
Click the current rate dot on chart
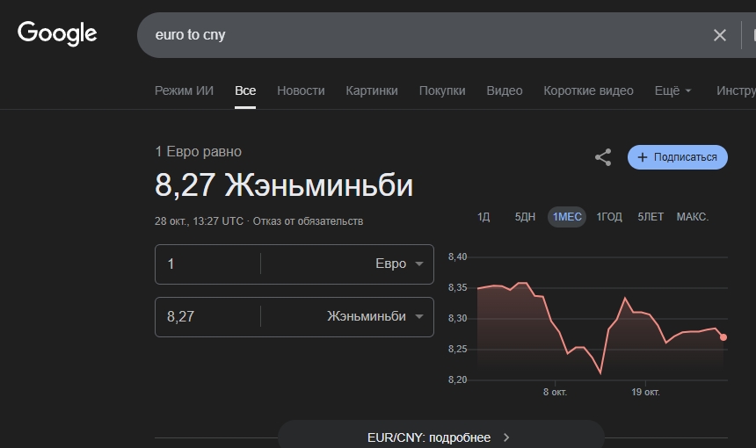723,337
